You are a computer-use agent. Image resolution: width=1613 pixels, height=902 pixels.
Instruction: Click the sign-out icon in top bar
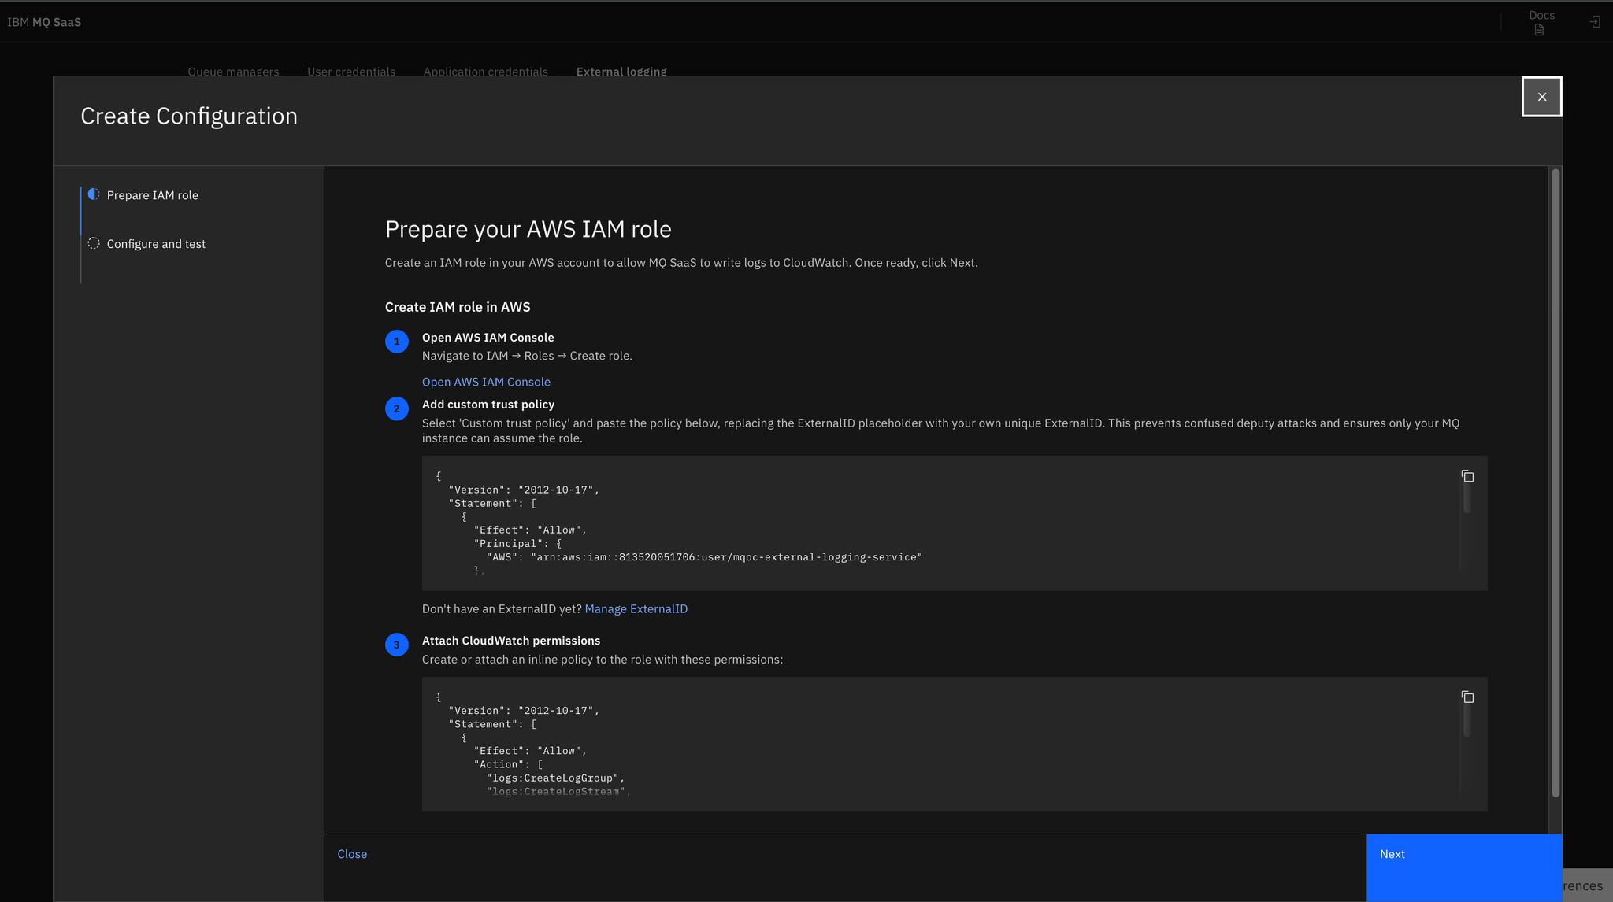pyautogui.click(x=1594, y=22)
